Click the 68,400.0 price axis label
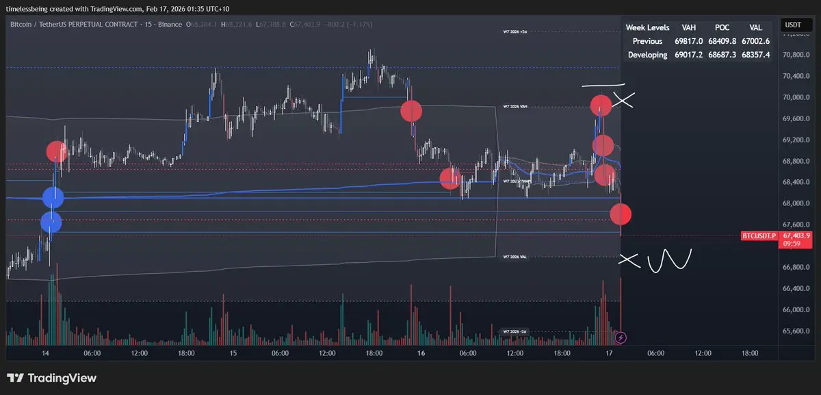The width and height of the screenshot is (821, 395). coord(796,182)
